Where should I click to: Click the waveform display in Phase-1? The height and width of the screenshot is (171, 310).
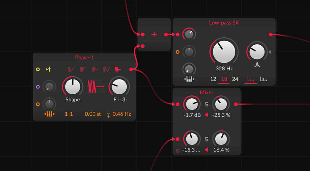(x=96, y=87)
